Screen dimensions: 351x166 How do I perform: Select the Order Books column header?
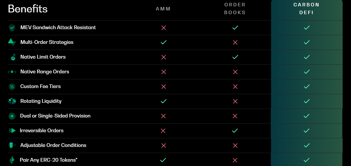tap(235, 9)
